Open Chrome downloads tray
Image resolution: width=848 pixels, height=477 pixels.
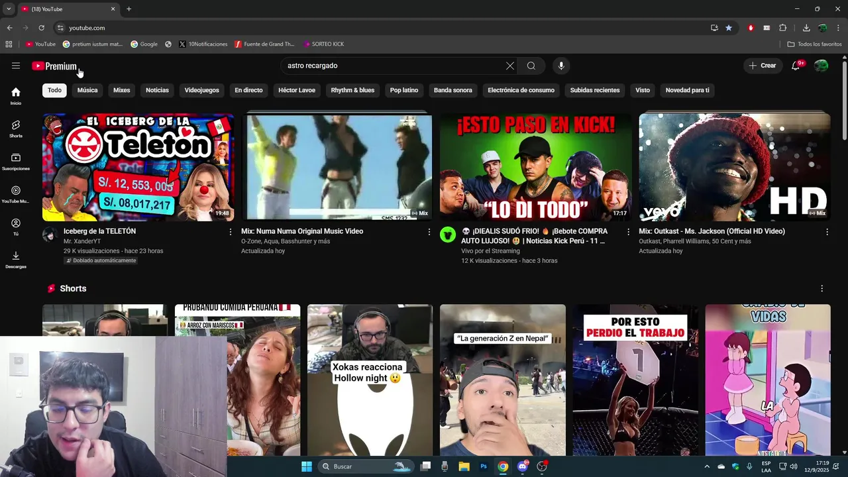coord(806,28)
